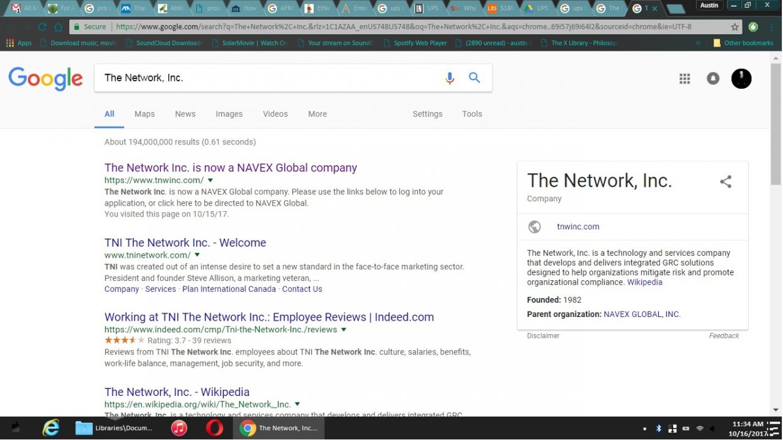The image size is (783, 440).
Task: Select the Videos search tab
Action: (x=275, y=114)
